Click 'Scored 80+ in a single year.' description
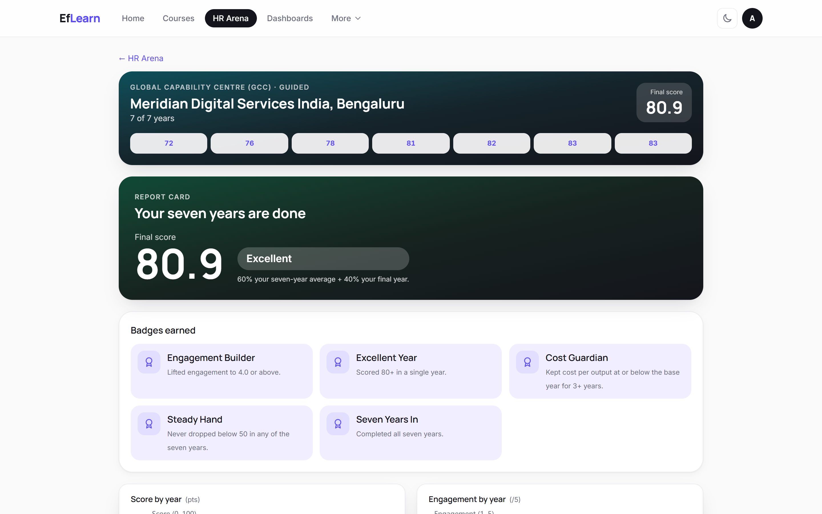Image resolution: width=822 pixels, height=514 pixels. [401, 372]
